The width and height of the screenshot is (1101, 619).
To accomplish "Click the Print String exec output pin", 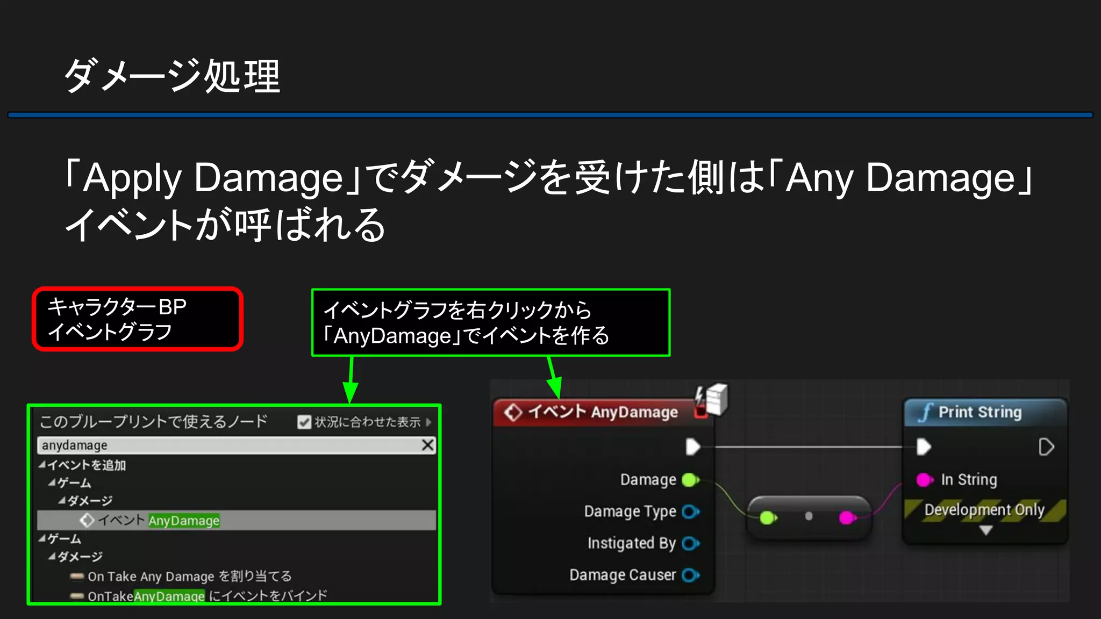I will tap(1046, 447).
